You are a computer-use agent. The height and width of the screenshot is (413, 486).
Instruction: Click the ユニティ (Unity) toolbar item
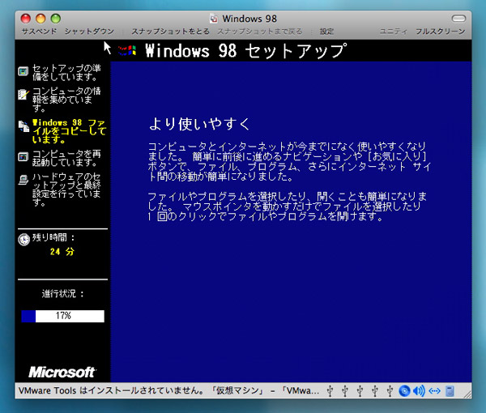click(x=394, y=32)
